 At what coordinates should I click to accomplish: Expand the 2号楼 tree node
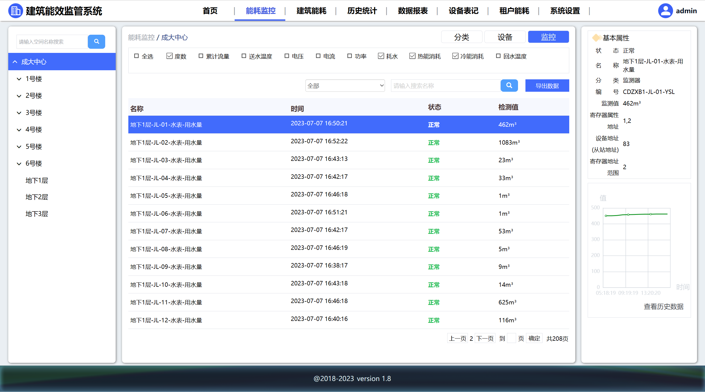tap(19, 96)
